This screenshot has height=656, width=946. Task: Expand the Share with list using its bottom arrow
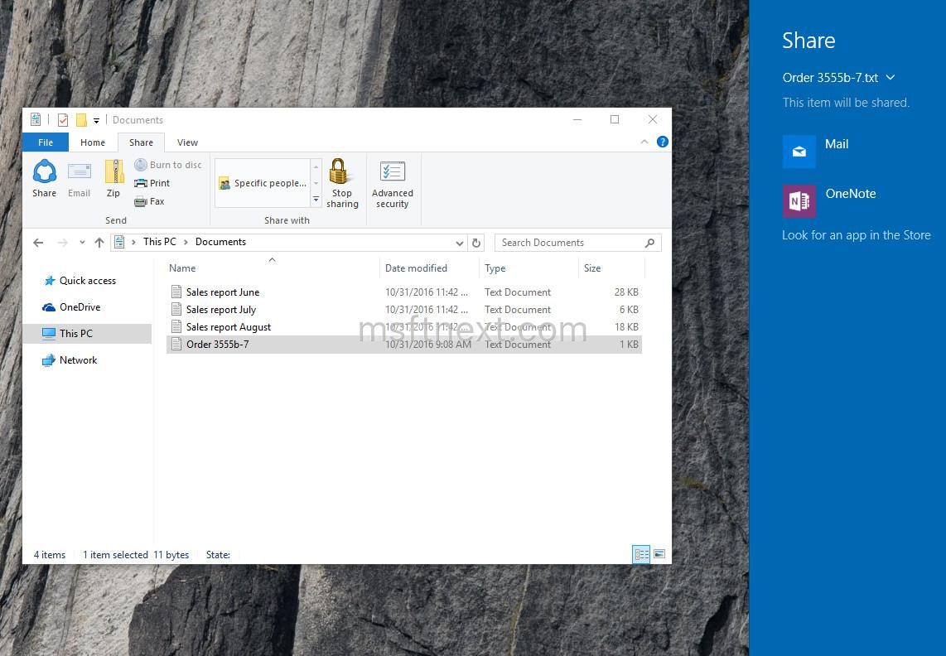[316, 200]
